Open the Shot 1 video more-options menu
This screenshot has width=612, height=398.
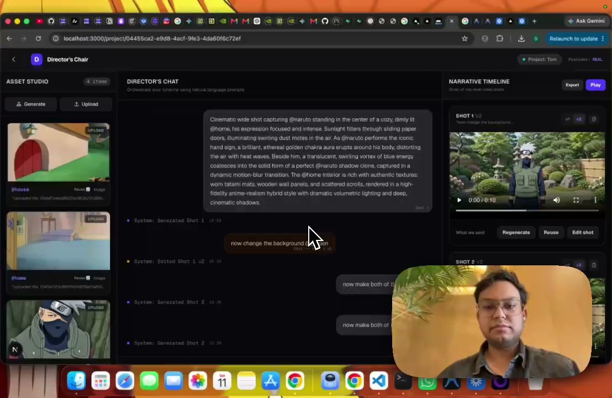click(595, 200)
